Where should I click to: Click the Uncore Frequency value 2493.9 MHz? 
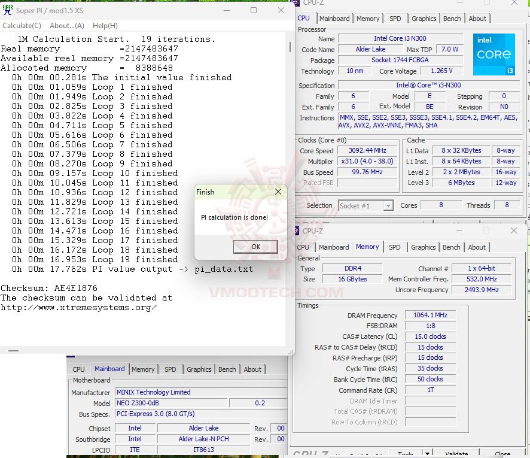tap(482, 290)
